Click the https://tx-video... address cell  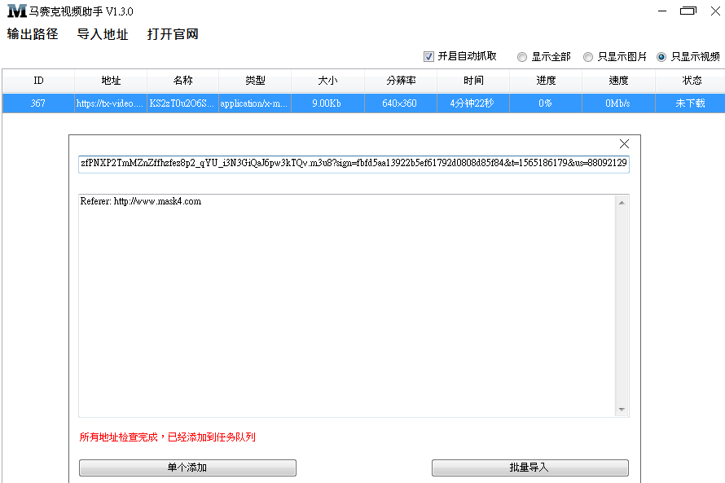click(x=111, y=103)
